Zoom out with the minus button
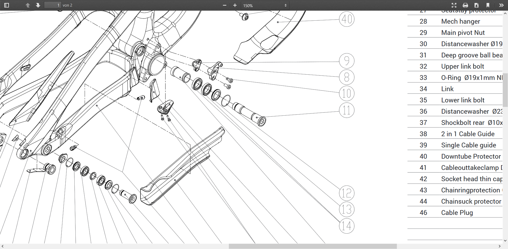This screenshot has height=249, width=508. click(225, 5)
